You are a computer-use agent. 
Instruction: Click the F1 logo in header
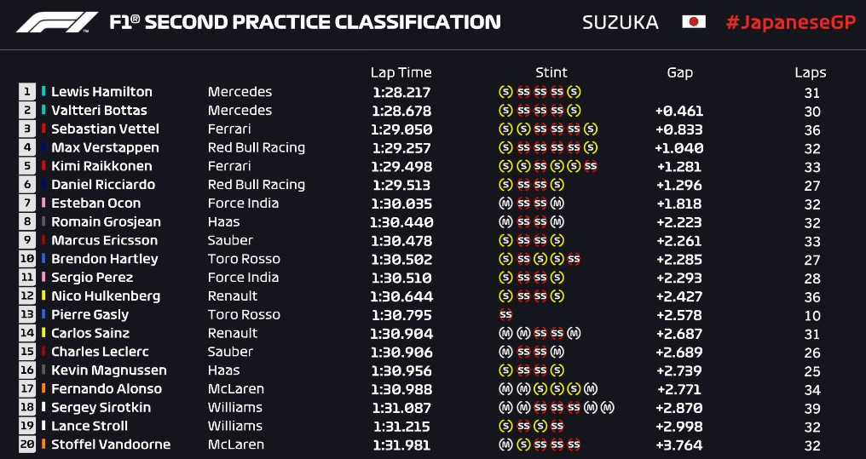coord(57,22)
